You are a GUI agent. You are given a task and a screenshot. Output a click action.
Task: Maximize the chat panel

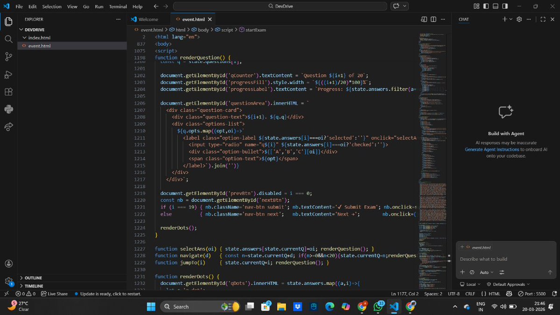[x=543, y=19]
